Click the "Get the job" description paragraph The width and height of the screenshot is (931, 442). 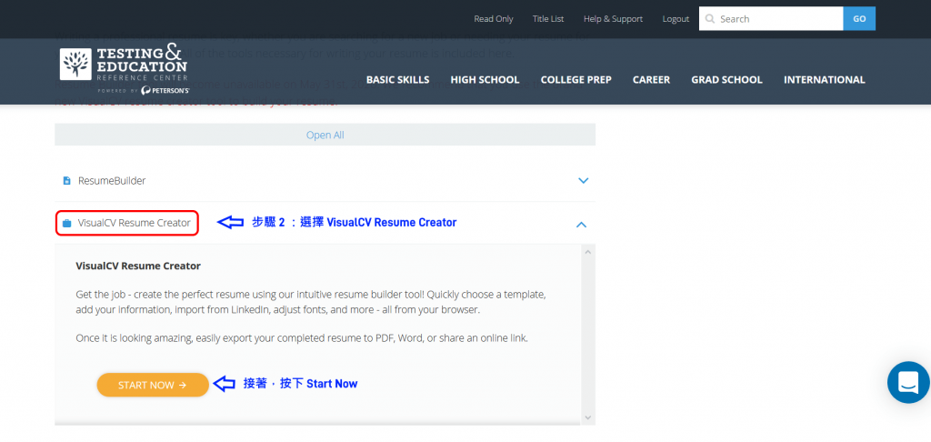click(x=311, y=302)
